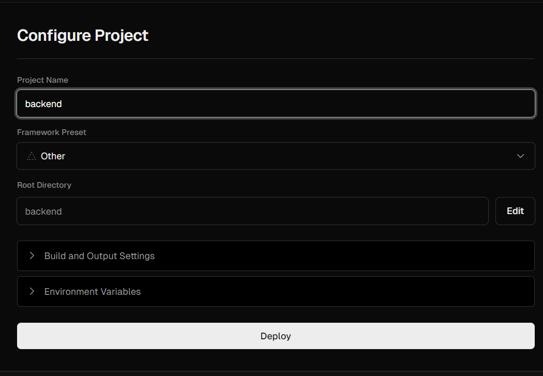Expand the Build and Output Settings section

[x=276, y=255]
